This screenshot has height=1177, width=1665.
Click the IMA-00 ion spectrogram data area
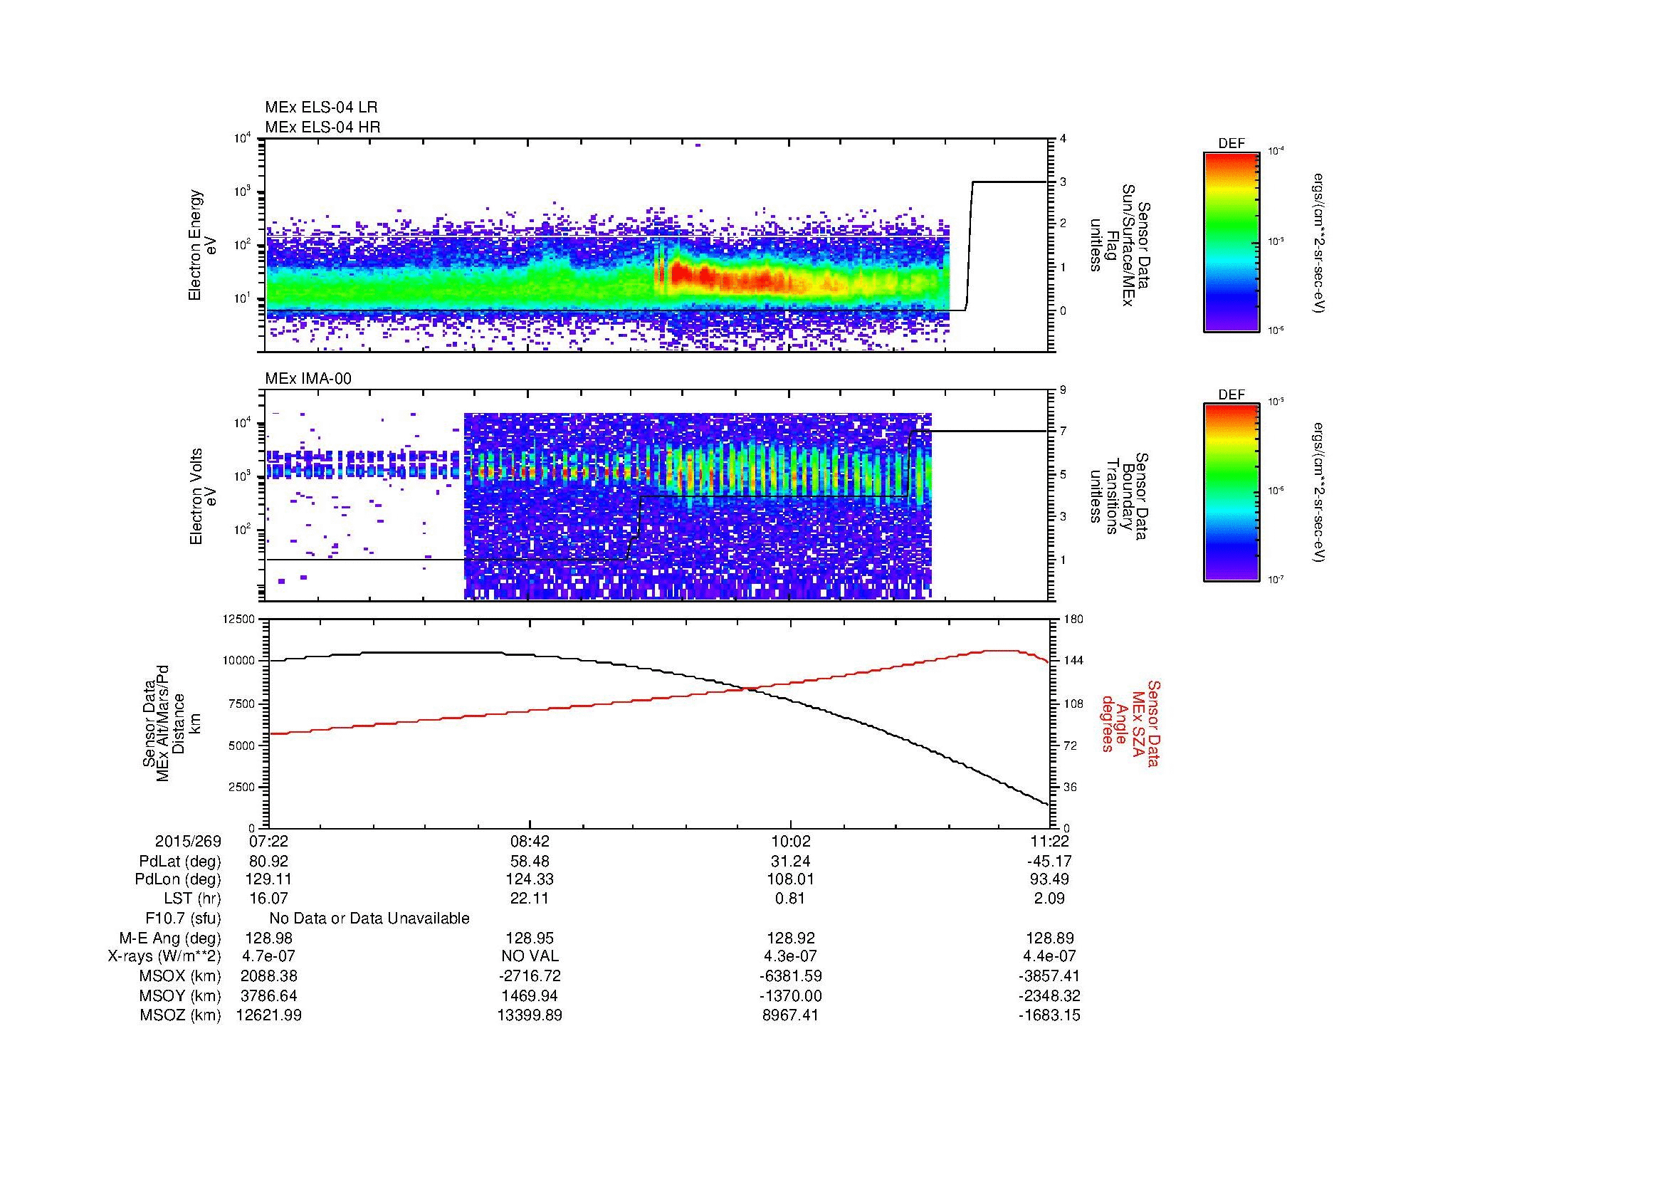[x=697, y=506]
